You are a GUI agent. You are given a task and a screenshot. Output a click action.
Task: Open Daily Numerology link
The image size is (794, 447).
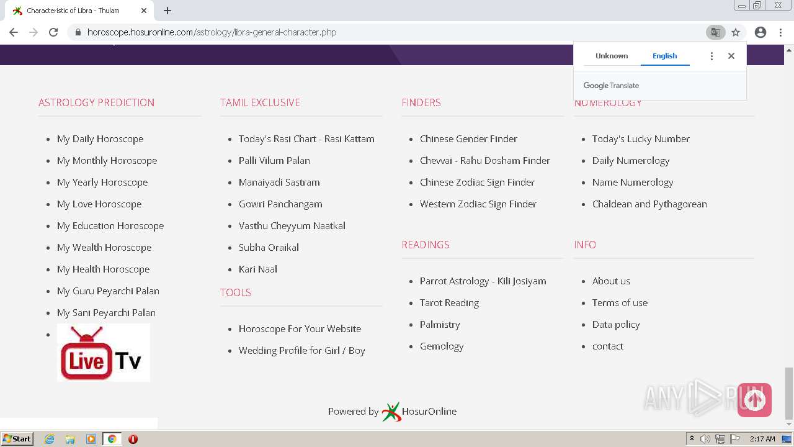pyautogui.click(x=631, y=161)
